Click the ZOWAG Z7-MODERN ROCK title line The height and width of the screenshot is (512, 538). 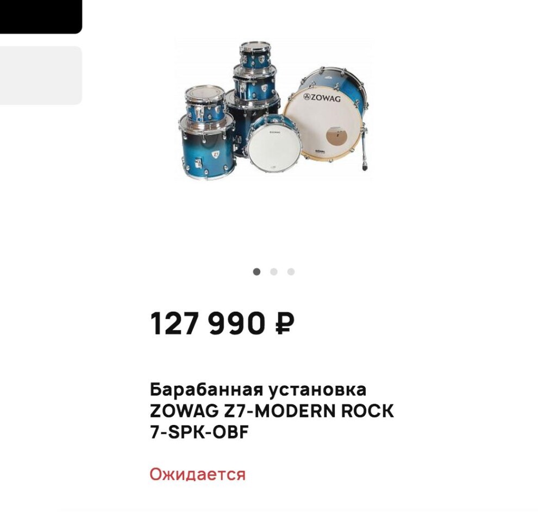pyautogui.click(x=272, y=411)
